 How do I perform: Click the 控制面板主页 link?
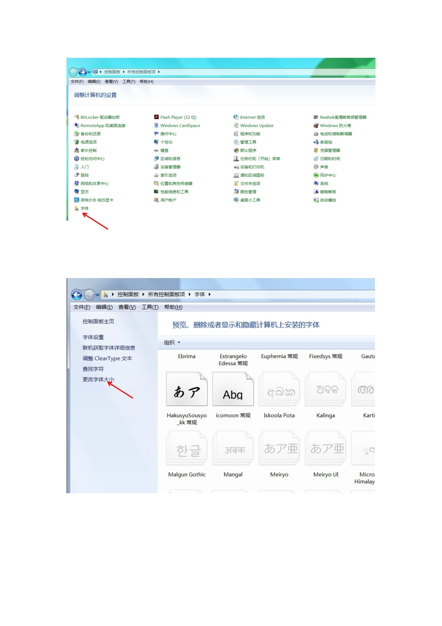98,322
